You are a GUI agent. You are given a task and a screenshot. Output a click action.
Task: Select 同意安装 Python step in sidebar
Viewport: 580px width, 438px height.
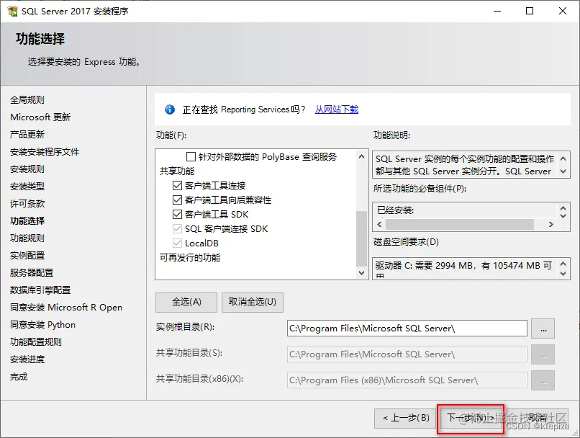(x=43, y=325)
